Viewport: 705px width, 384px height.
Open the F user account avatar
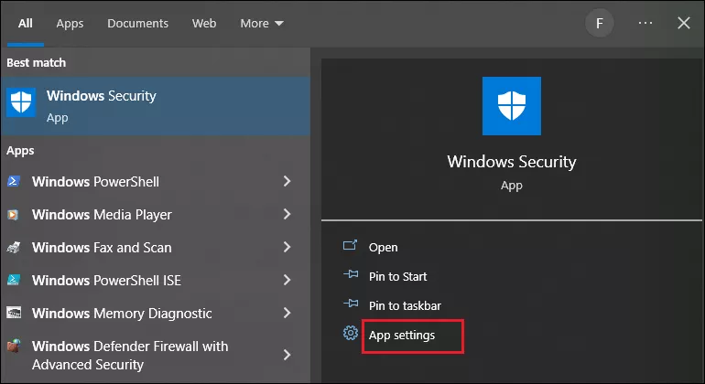click(x=600, y=24)
